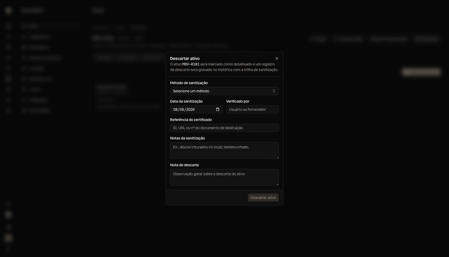Click the Verificado por label
Screen dimensions: 449x257
click(238, 101)
